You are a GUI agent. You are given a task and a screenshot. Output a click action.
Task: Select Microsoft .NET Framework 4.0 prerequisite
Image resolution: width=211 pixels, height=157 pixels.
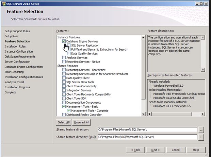tap(179, 94)
